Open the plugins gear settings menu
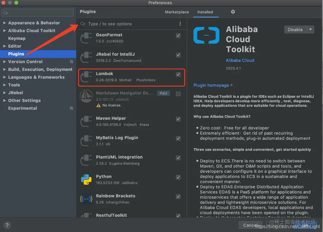 tap(233, 12)
